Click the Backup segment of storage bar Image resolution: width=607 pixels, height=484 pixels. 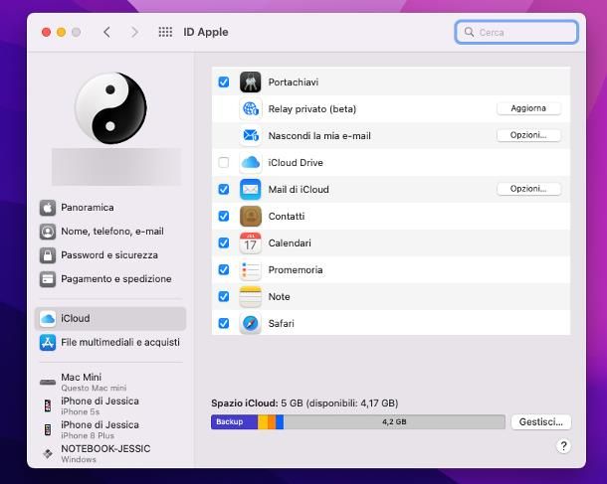click(234, 421)
